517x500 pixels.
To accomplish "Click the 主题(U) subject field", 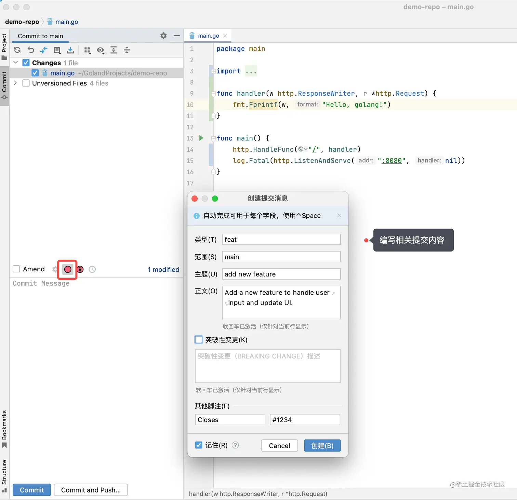I will click(281, 274).
